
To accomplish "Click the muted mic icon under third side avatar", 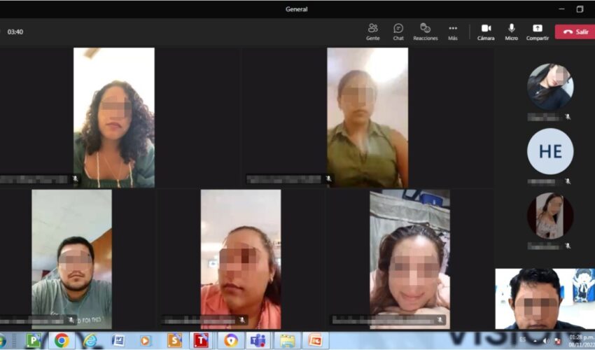I will [x=568, y=246].
